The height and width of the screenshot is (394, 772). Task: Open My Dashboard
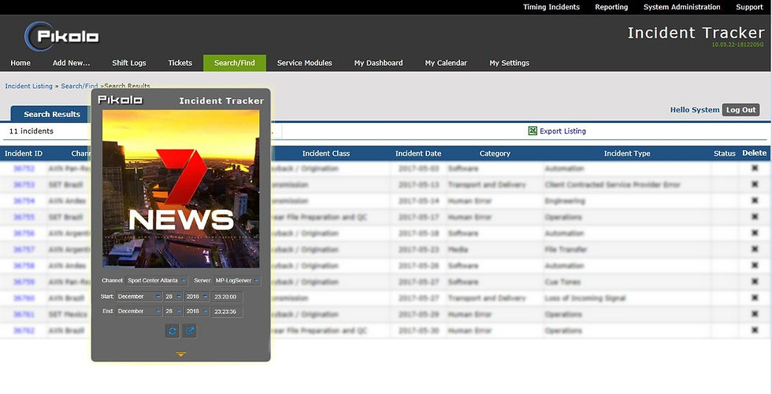pos(378,63)
